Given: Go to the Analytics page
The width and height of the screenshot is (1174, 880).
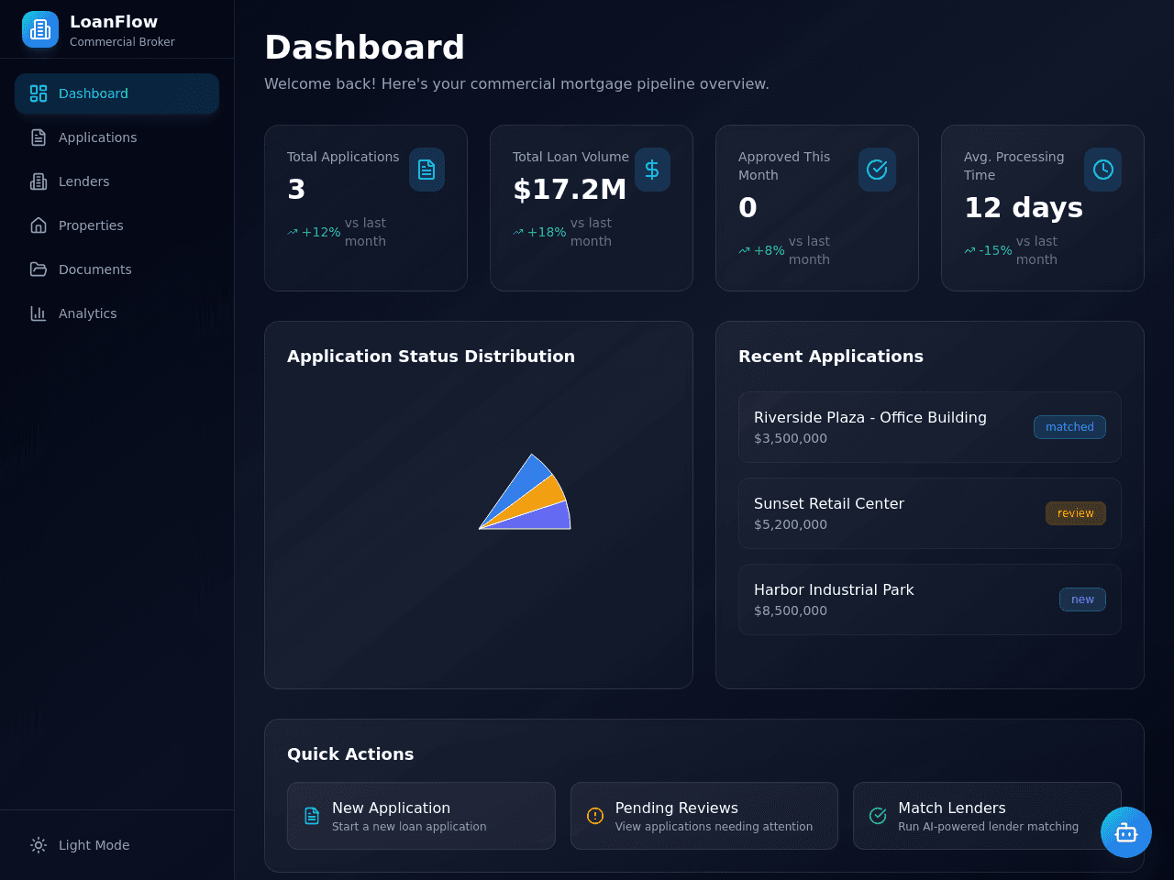Looking at the screenshot, I should click(x=116, y=313).
